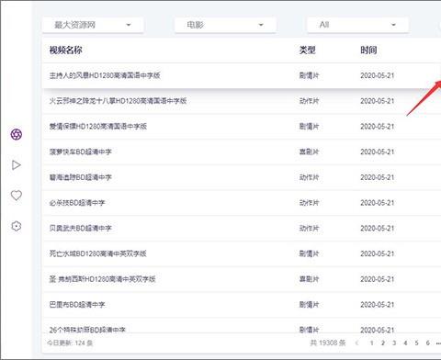The width and height of the screenshot is (441, 360).
Task: Click 喜剧片 type in 菠萝快车 row
Action: (309, 152)
